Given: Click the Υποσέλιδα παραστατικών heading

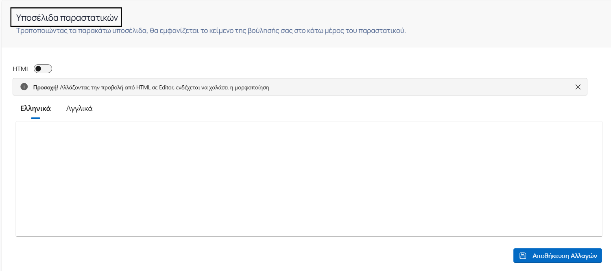Looking at the screenshot, I should coord(67,17).
